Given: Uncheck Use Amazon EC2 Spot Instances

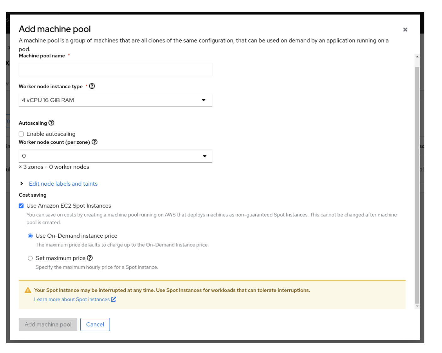Looking at the screenshot, I should tap(21, 206).
